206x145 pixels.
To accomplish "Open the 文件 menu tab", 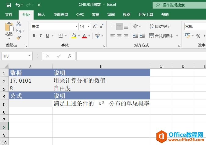I will (9, 14).
